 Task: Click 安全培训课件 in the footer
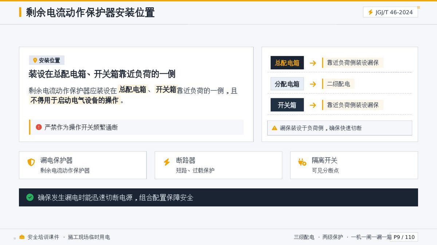click(43, 237)
